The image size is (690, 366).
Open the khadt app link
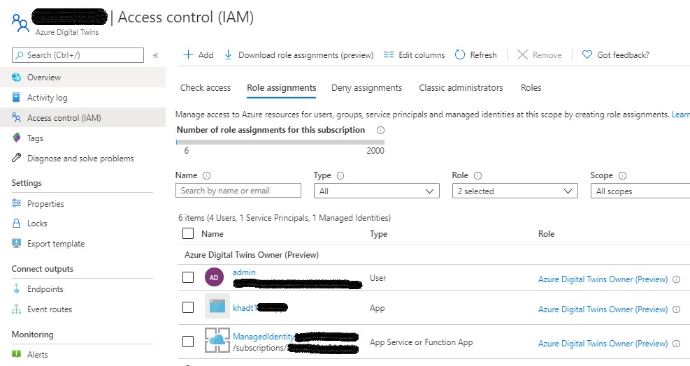[244, 307]
